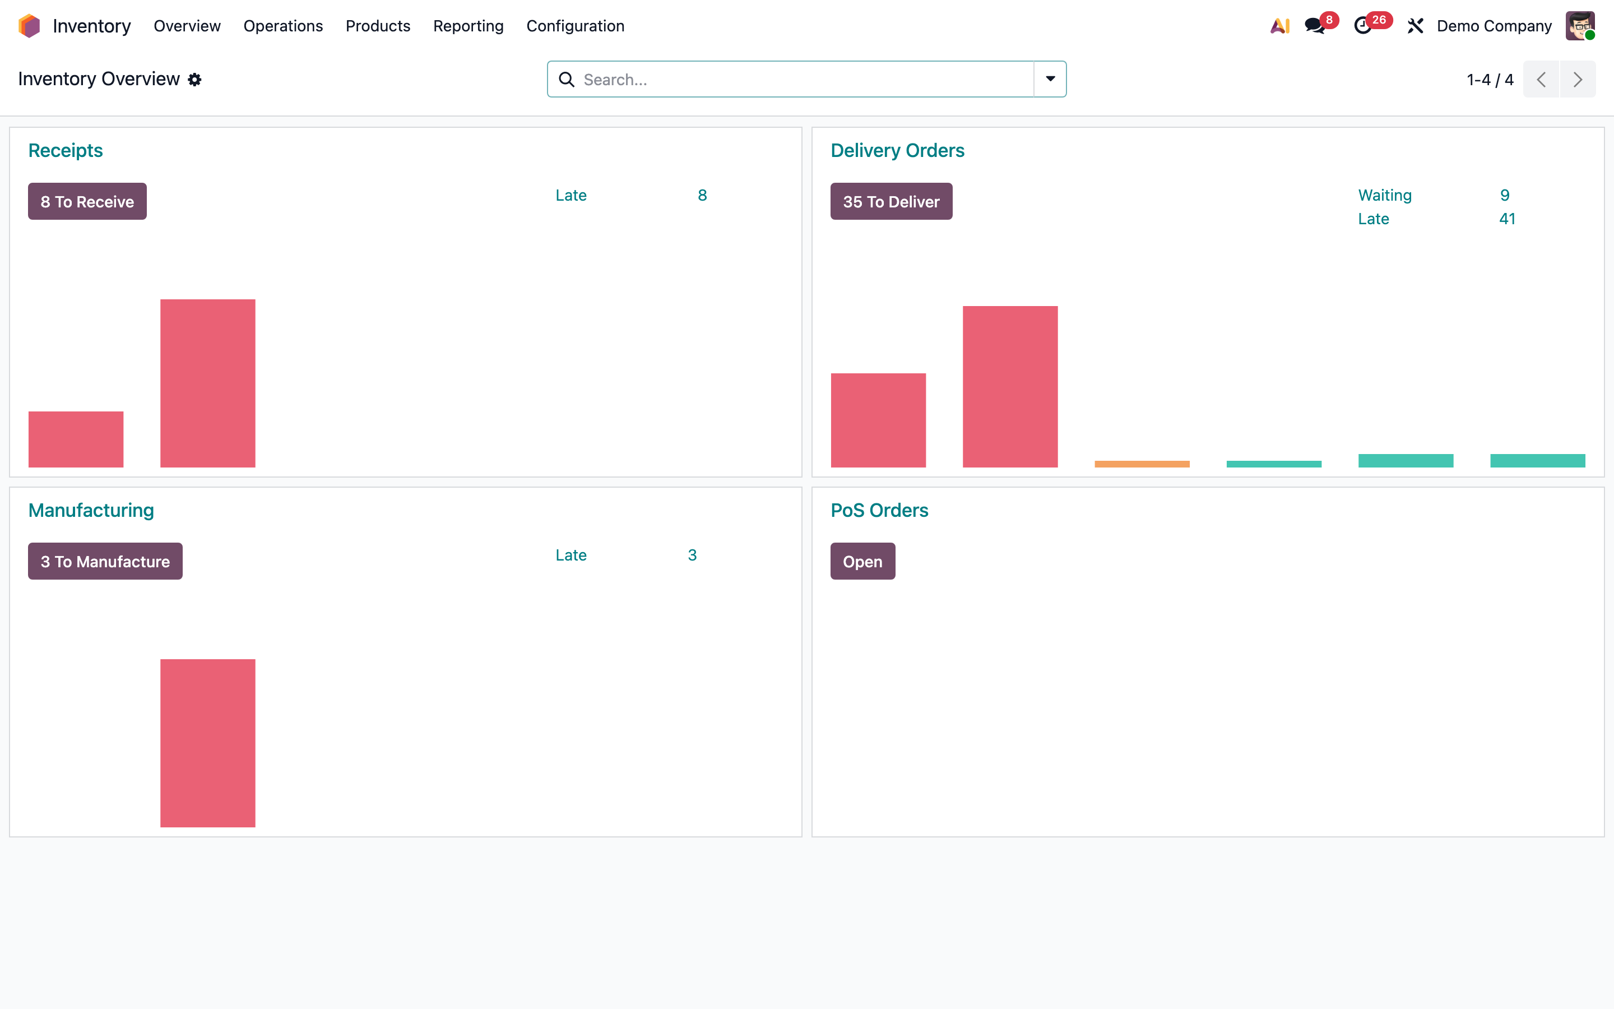Click the tallest red bar in Receipts chart

(207, 383)
